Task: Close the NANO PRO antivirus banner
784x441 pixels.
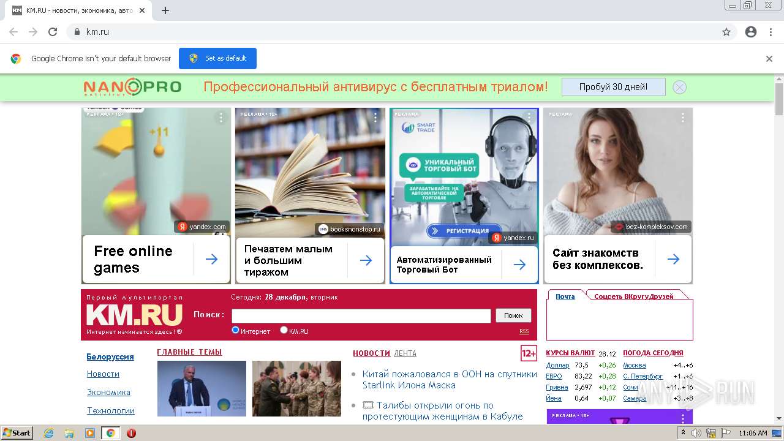Action: pos(679,87)
